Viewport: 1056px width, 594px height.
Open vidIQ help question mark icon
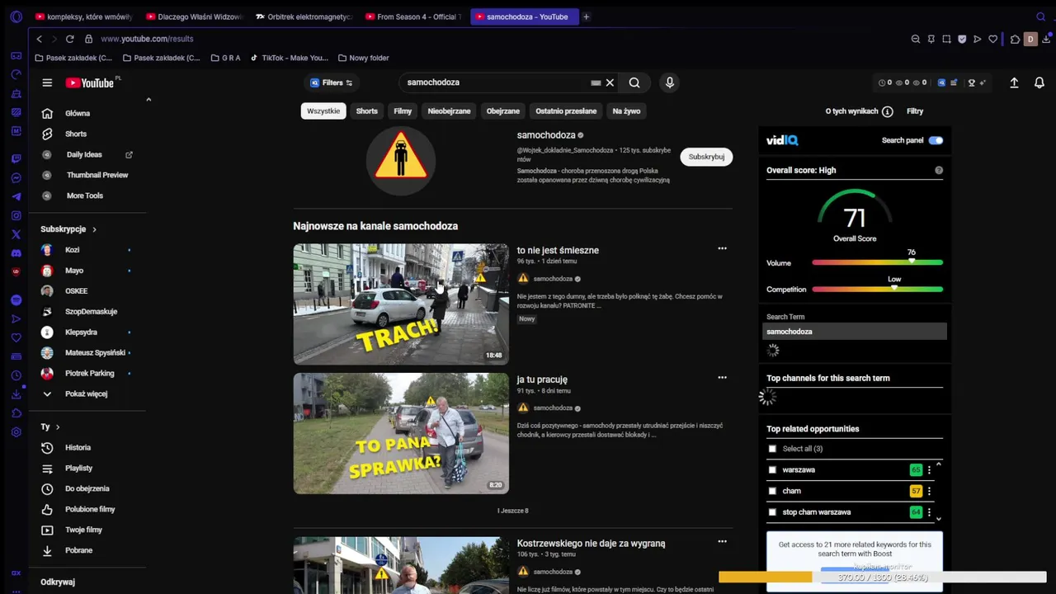[939, 171]
